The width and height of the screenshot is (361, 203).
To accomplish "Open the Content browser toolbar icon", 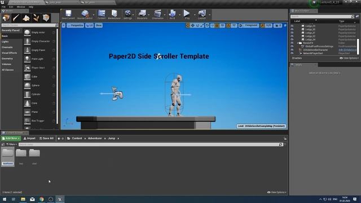I will click(x=102, y=15).
